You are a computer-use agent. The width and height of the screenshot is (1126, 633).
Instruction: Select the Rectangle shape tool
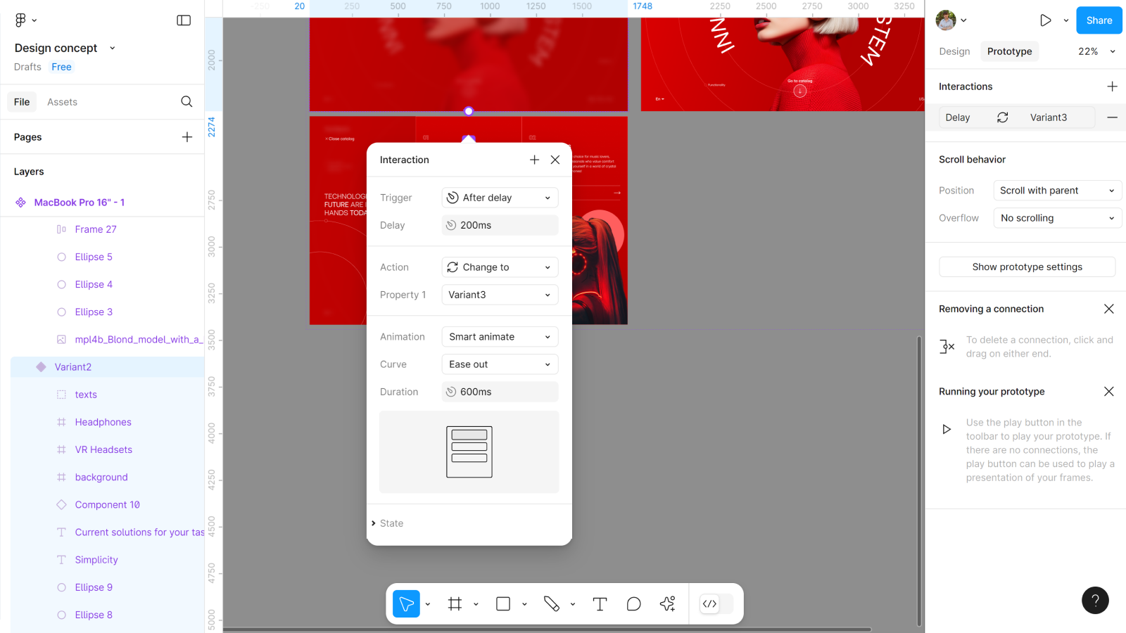tap(503, 603)
